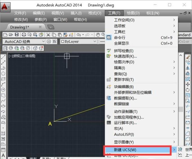192x159 pixels.
Task: Switch to the Drawing1* document tab
Action: pyautogui.click(x=19, y=27)
